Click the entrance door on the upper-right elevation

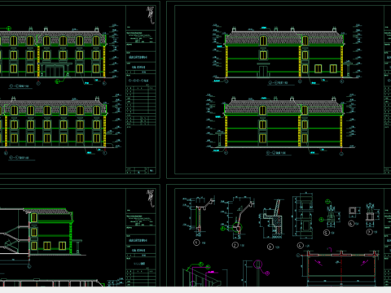tap(263, 70)
